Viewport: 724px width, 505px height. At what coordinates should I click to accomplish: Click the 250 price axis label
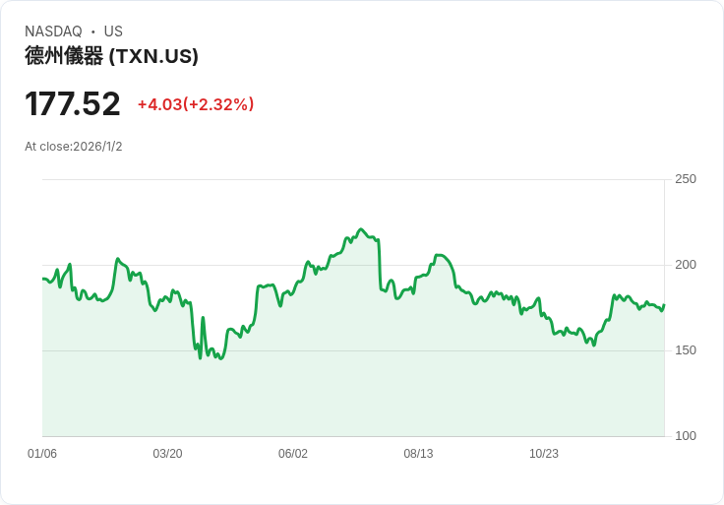click(686, 179)
